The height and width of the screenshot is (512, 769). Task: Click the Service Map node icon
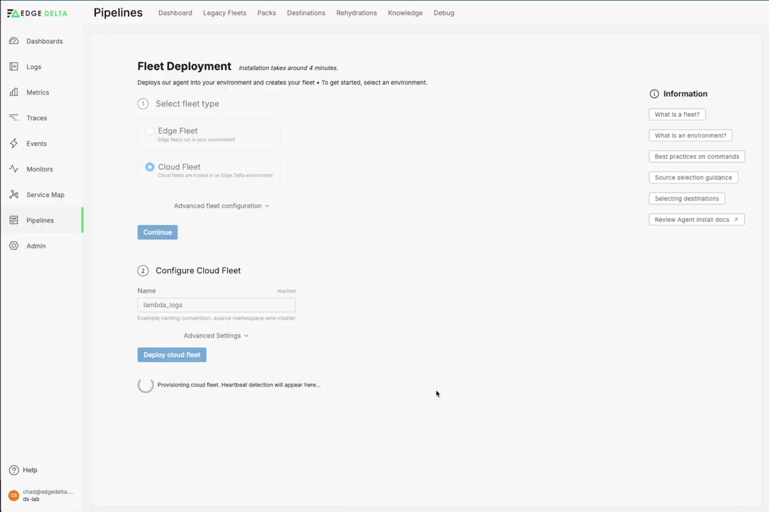[x=14, y=195]
